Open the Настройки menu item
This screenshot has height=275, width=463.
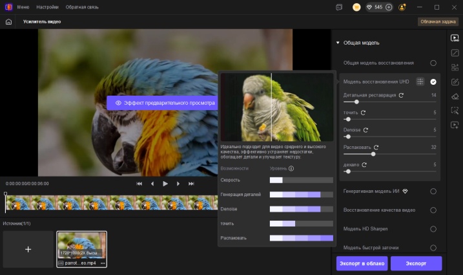click(x=48, y=7)
